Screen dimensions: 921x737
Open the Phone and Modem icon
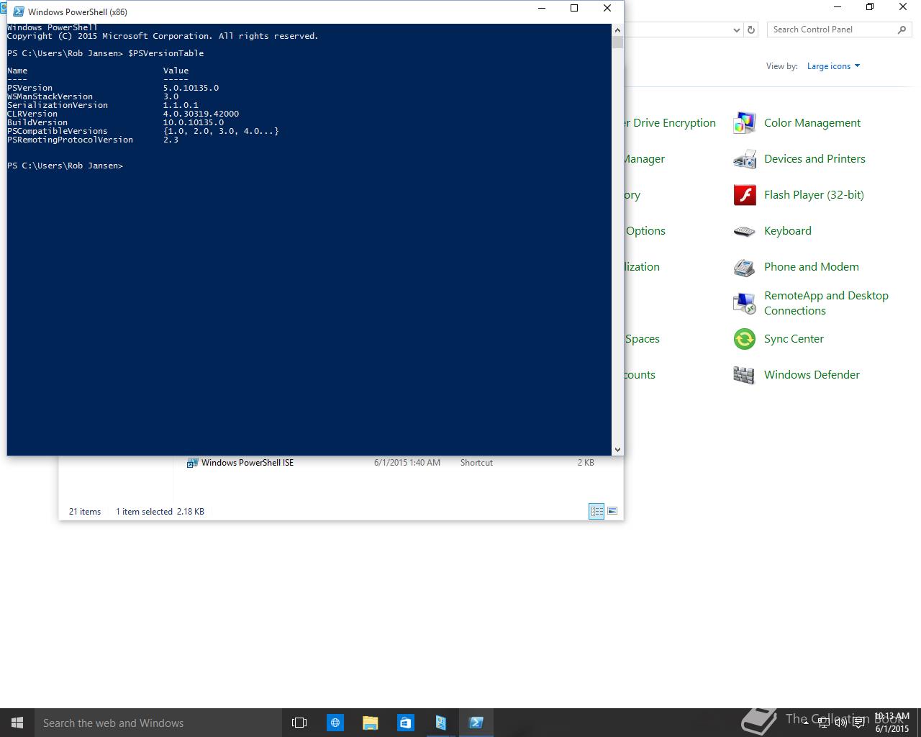coord(744,267)
